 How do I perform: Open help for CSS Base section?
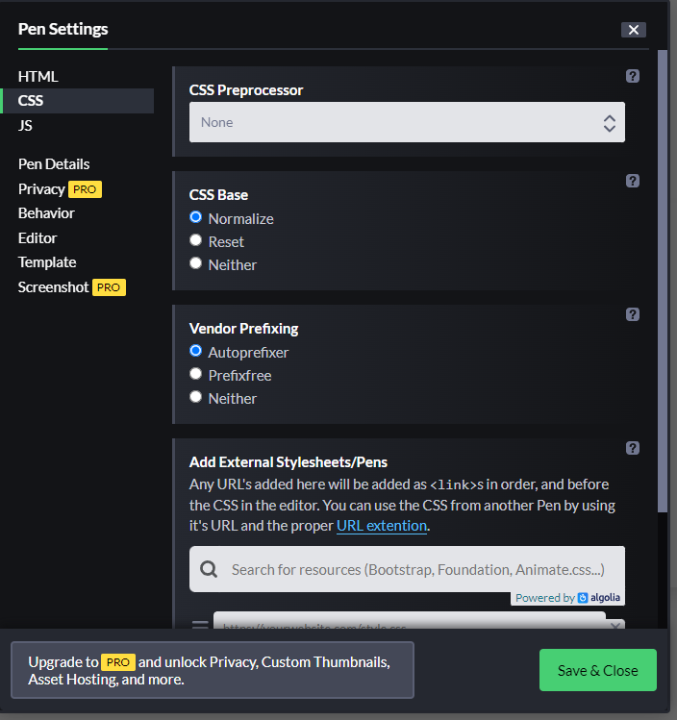point(633,181)
